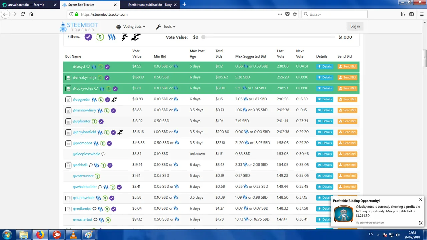427x240 pixels.
Task: Click Send Bid for @sneaky-ninja
Action: coord(347,77)
